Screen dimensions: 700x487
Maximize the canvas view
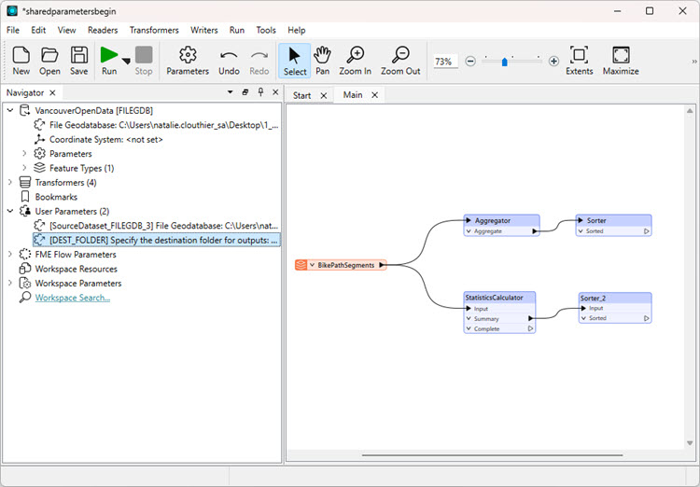[621, 61]
